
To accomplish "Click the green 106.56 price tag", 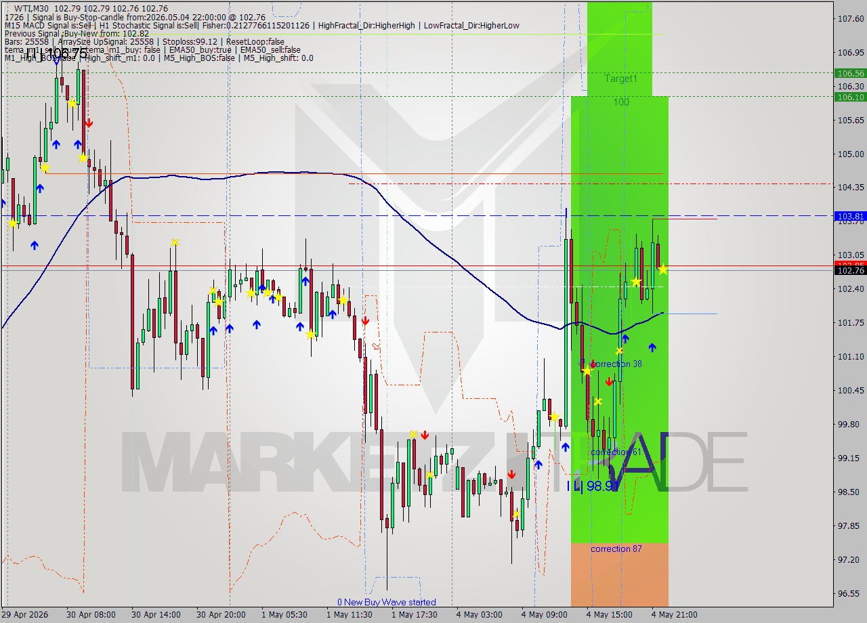I will pos(850,73).
